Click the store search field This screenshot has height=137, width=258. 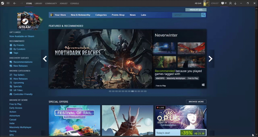coord(187,15)
